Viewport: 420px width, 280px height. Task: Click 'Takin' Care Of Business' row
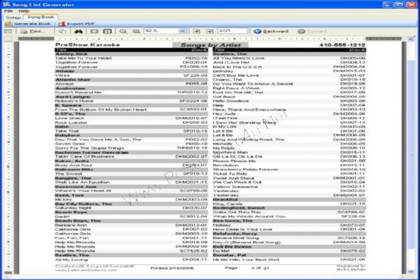point(132,157)
